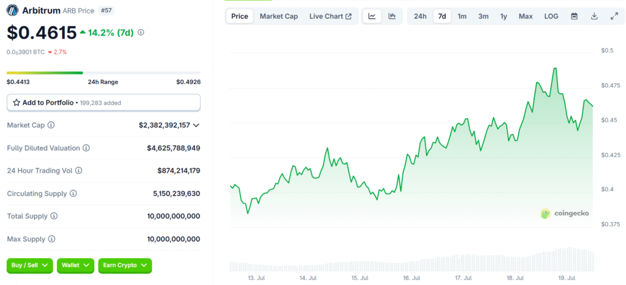Click the Fully Diluted Valuation info icon

click(86, 148)
